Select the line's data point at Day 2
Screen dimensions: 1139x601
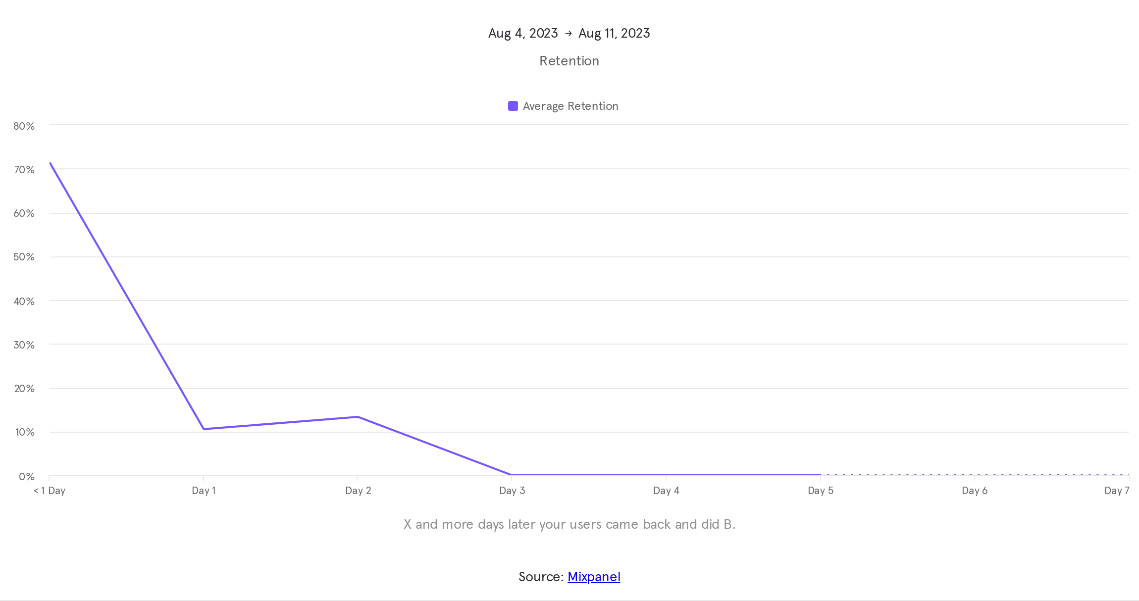tap(358, 417)
